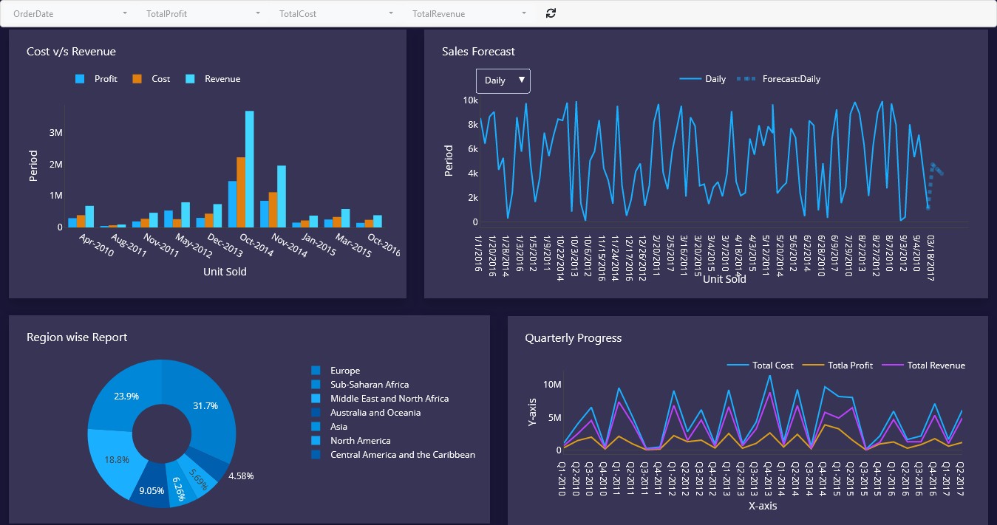Click the Apr-2010 axis label

(96, 245)
